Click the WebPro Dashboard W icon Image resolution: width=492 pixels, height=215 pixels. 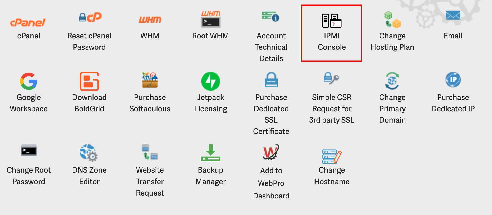[271, 152]
